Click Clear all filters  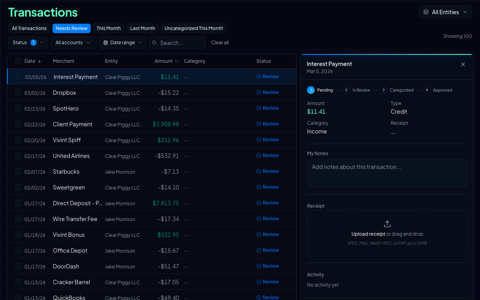pos(220,43)
